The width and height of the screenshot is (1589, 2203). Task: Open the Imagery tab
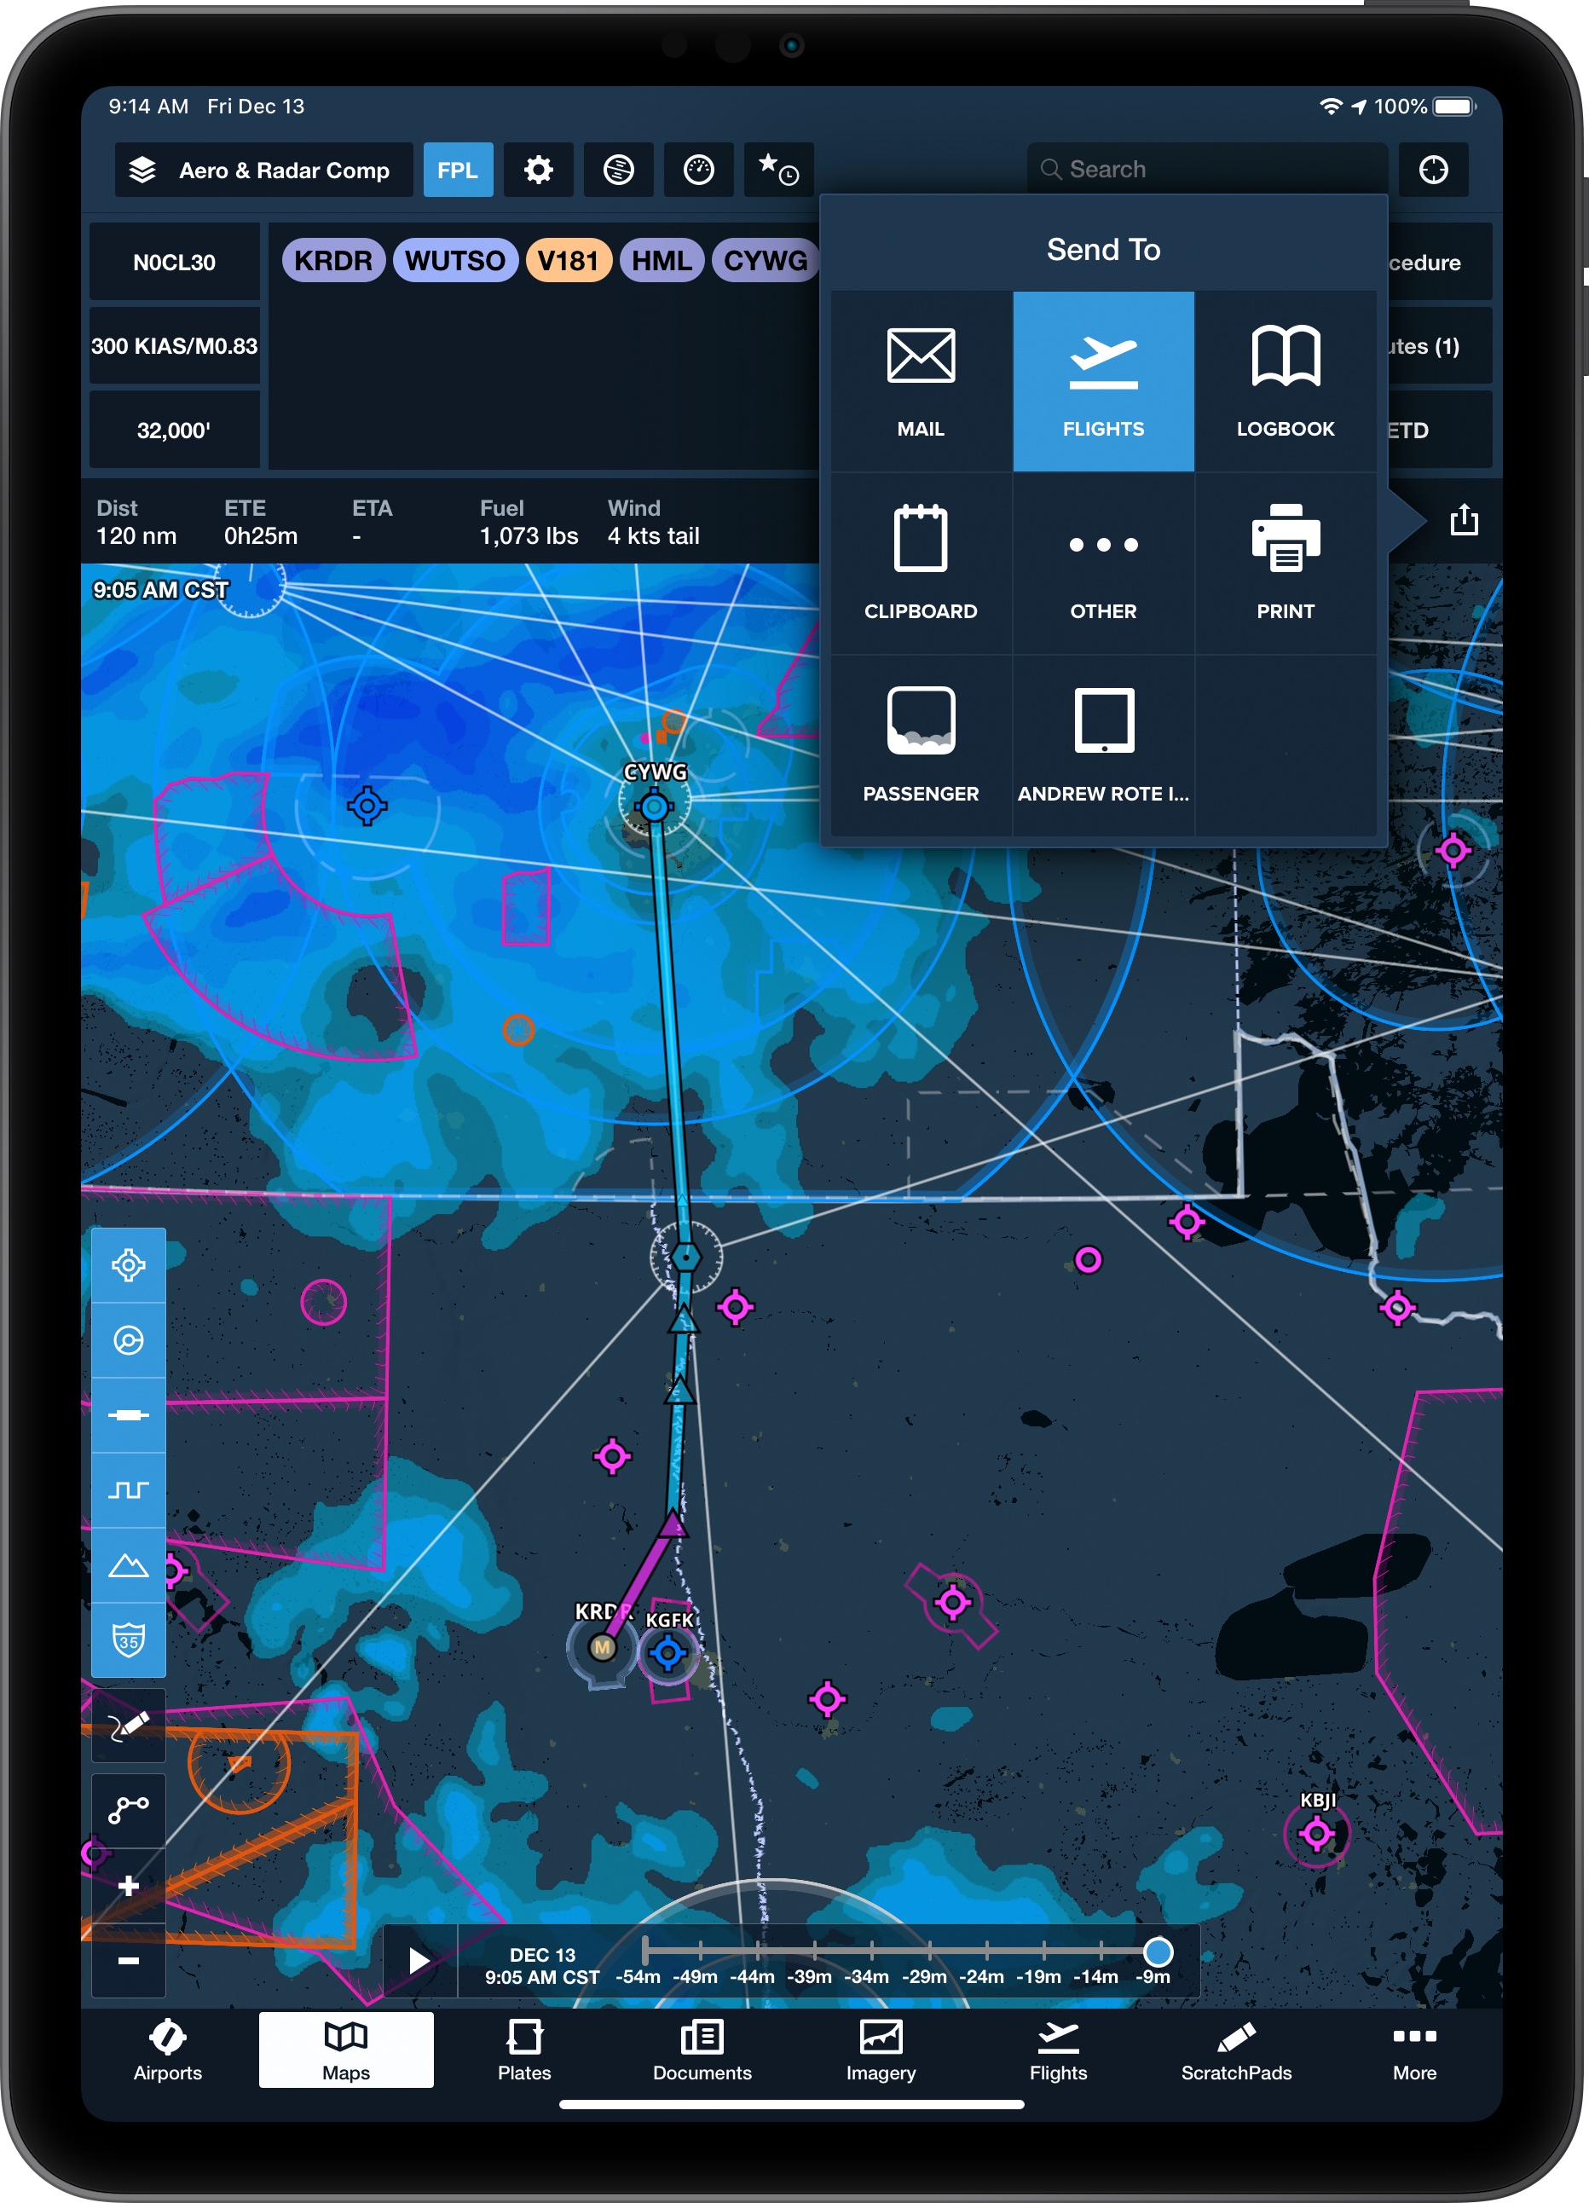(x=880, y=2050)
